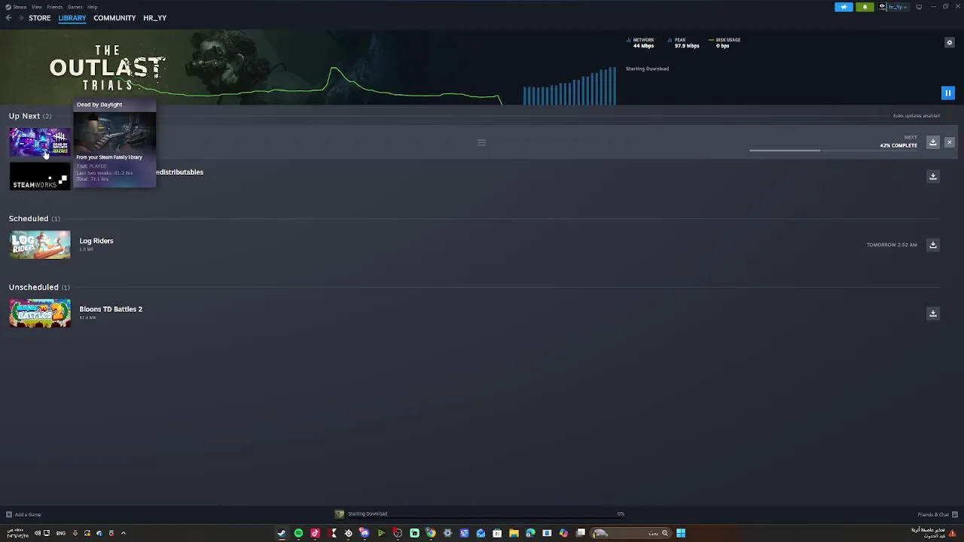This screenshot has height=542, width=964.
Task: Select the LIBRARY tab
Action: point(72,18)
